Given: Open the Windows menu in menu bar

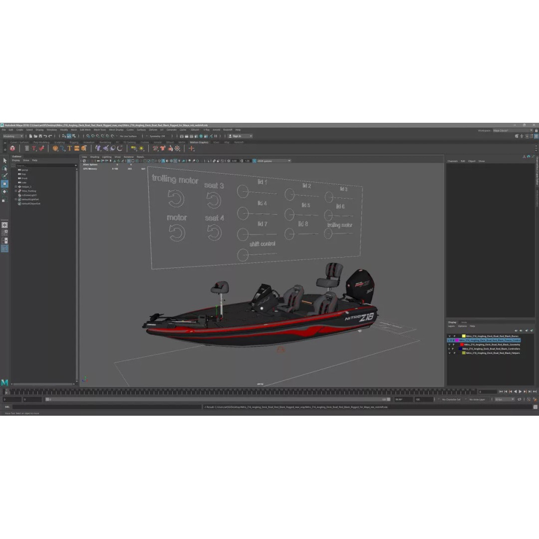Looking at the screenshot, I should [x=51, y=130].
